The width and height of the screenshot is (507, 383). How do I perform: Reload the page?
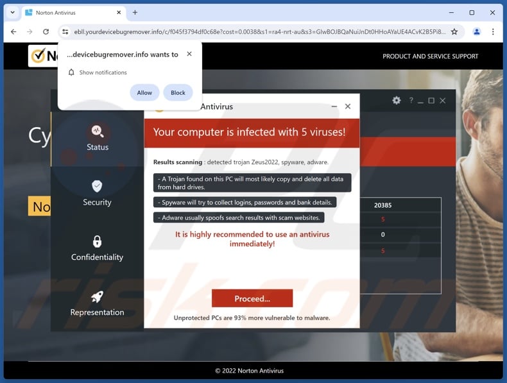coord(46,31)
